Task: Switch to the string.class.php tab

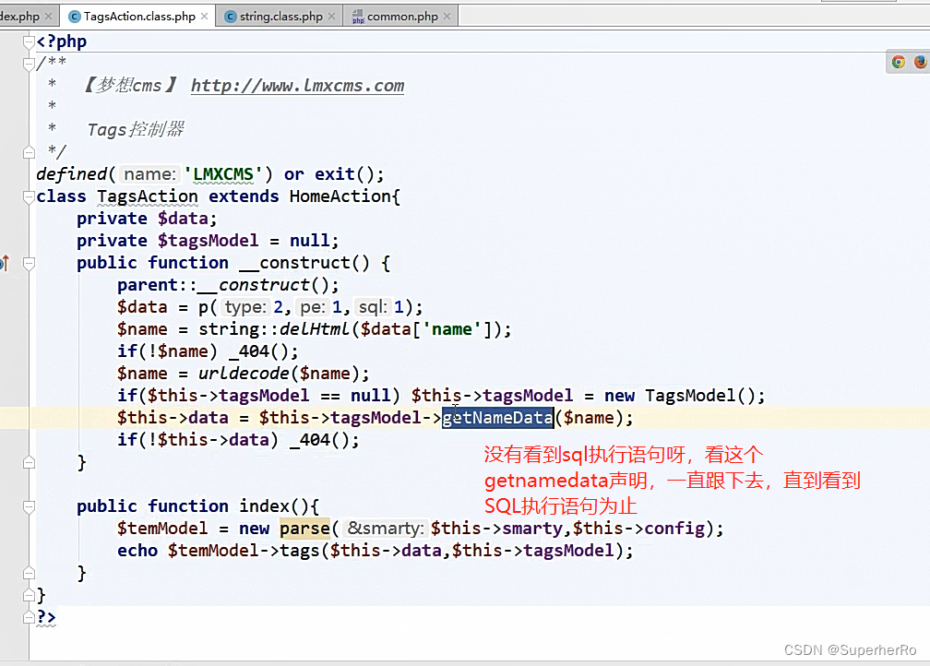Action: [280, 16]
